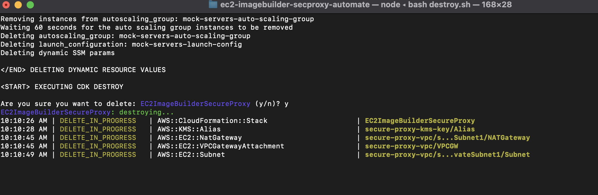This screenshot has height=195, width=598.
Task: Click the AWS::EC2::Subnet resource type
Action: tap(191, 155)
